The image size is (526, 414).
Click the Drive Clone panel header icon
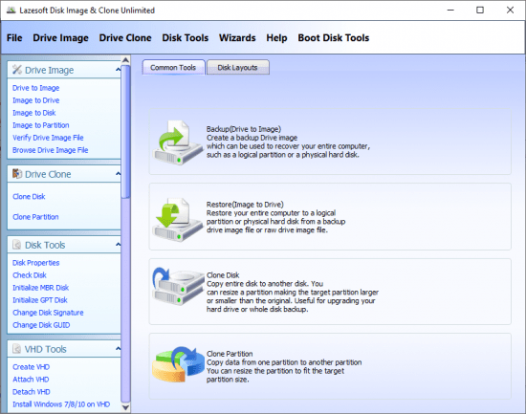click(17, 174)
